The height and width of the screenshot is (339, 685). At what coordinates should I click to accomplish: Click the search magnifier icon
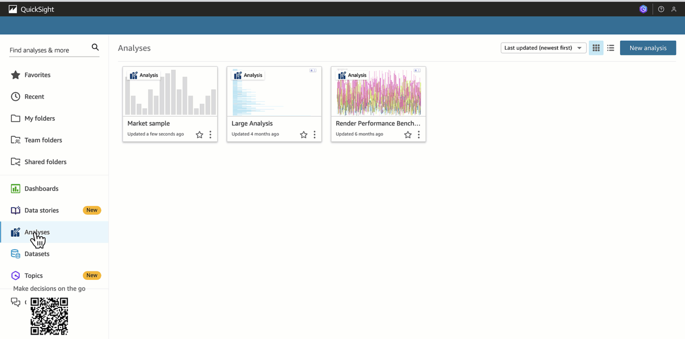click(95, 47)
